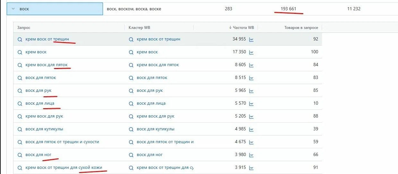Click the graph icon beside 8 605
The height and width of the screenshot is (174, 398).
click(251, 65)
